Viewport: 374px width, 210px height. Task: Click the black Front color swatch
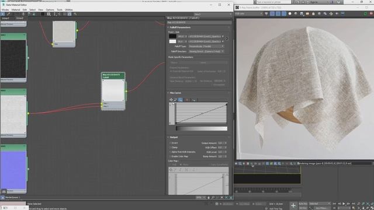coord(172,36)
